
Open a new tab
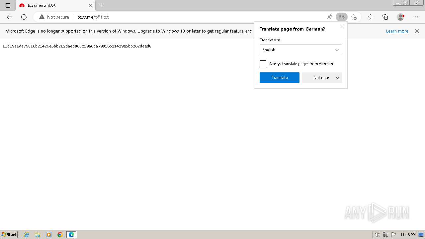101,5
